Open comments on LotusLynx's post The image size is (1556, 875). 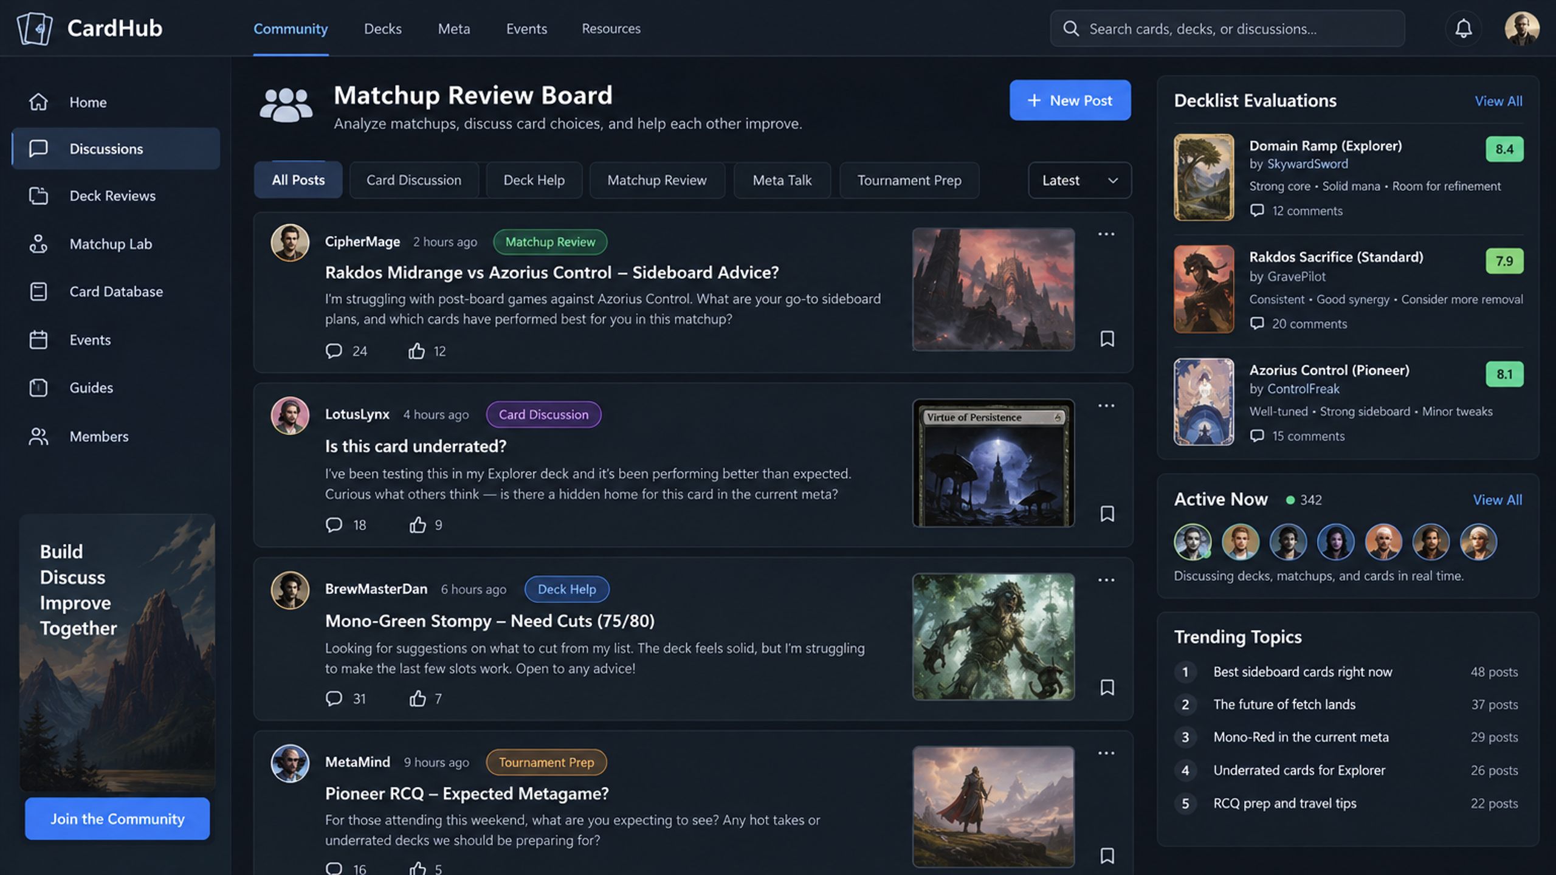pyautogui.click(x=334, y=524)
